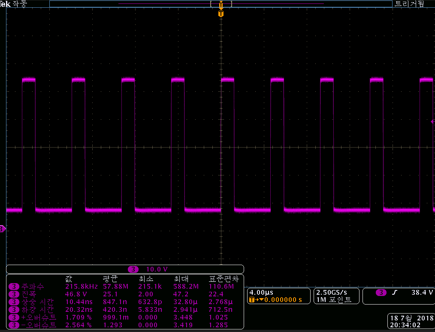Select the 주파수 measurement label

pos(33,286)
